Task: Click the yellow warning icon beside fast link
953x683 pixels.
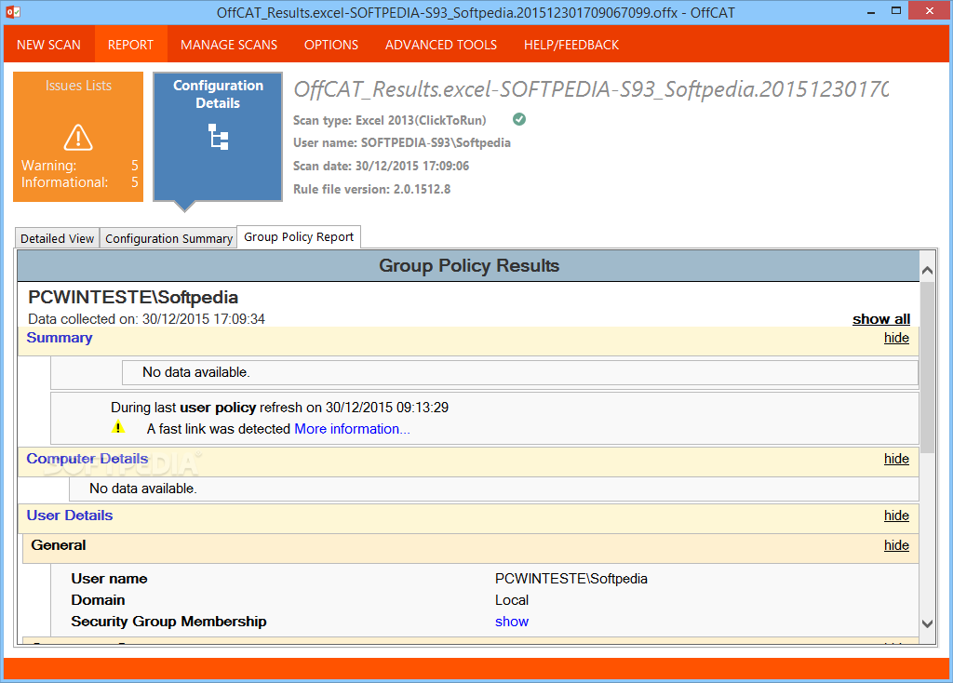Action: 118,427
